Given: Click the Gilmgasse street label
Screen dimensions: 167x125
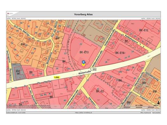Looking at the screenshot, I should (x=92, y=102).
